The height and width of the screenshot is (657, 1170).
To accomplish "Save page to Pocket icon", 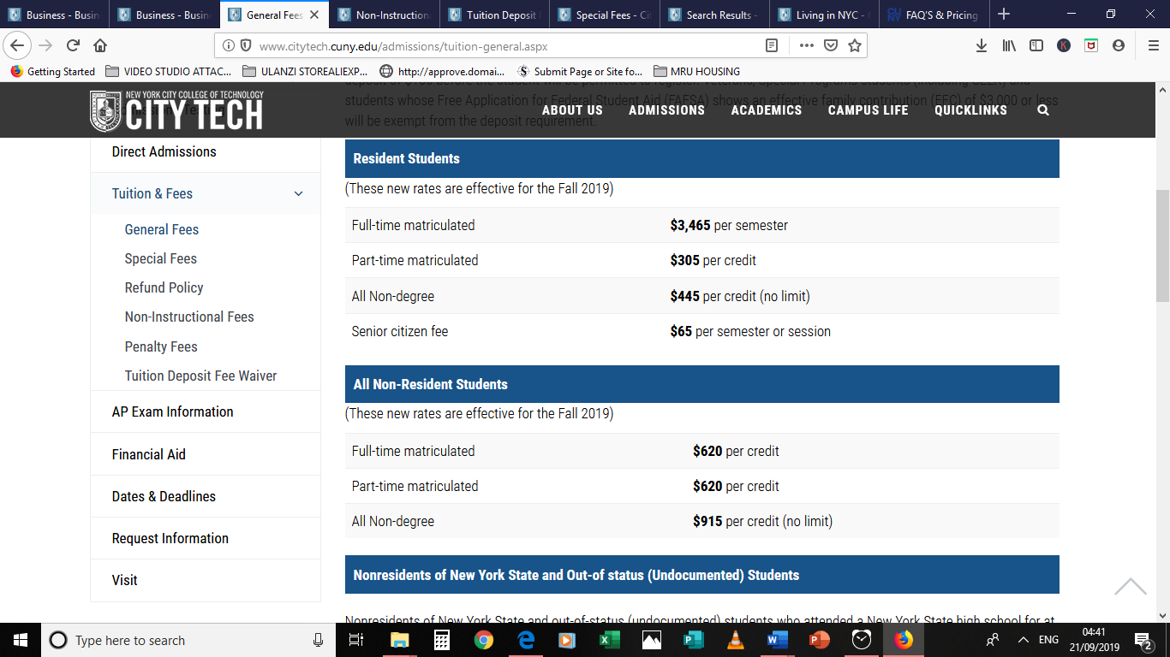I will (830, 45).
